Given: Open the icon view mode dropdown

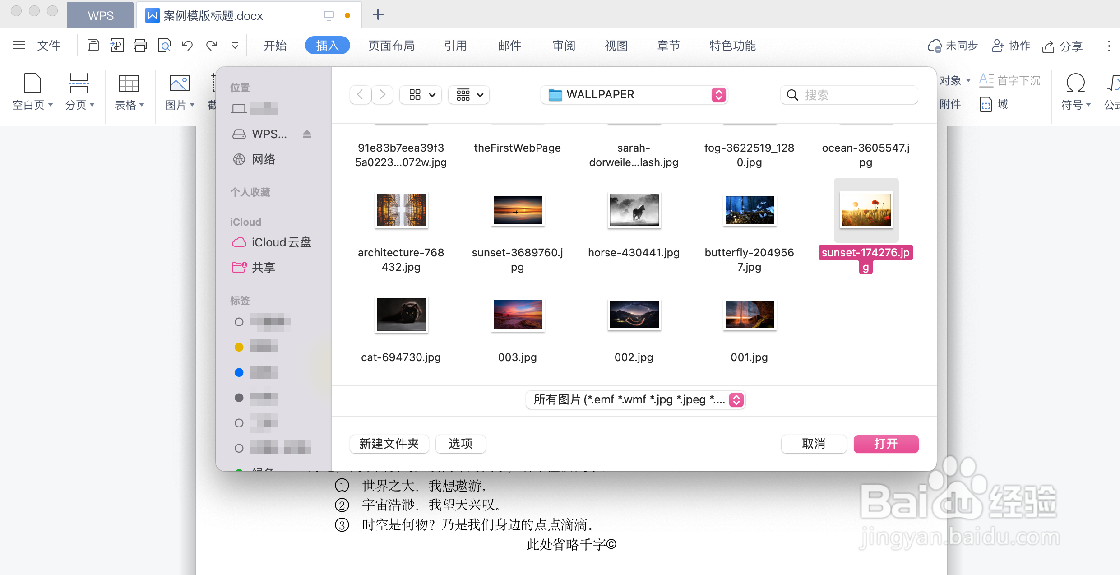Looking at the screenshot, I should click(x=421, y=94).
